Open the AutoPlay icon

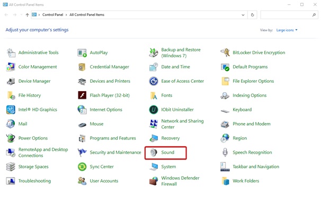[82, 52]
